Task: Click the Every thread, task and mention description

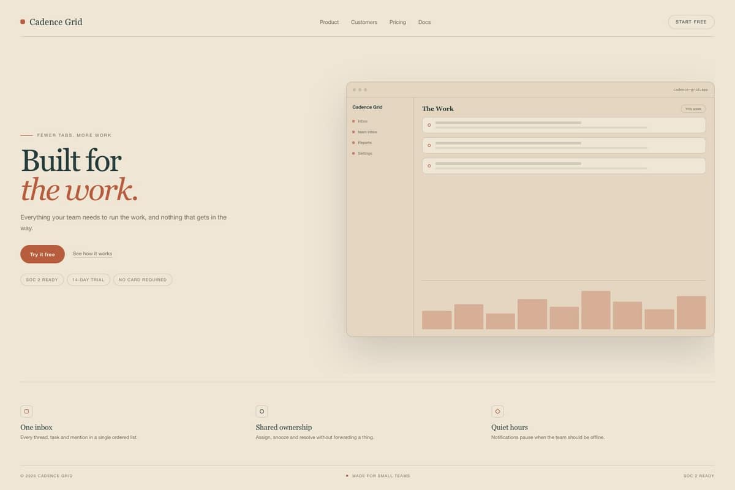Action: point(79,437)
